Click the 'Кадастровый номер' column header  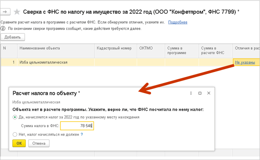tap(115, 48)
